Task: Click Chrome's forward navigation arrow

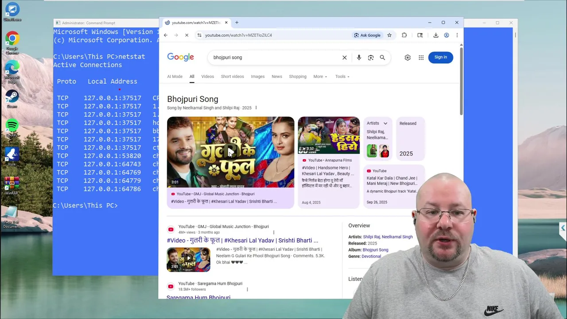Action: coord(176,35)
